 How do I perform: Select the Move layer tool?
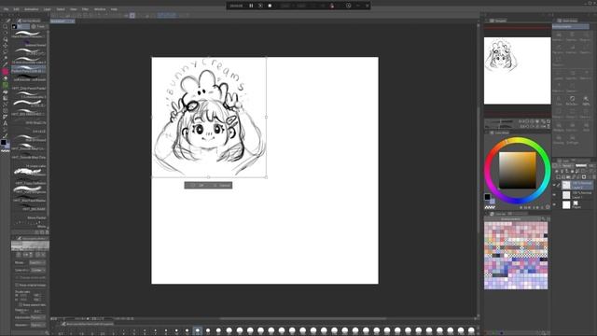[5, 46]
